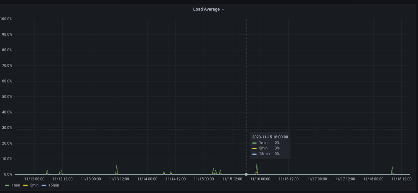The width and height of the screenshot is (418, 193).
Task: Click the chevron next to Load Average
Action: click(x=223, y=10)
